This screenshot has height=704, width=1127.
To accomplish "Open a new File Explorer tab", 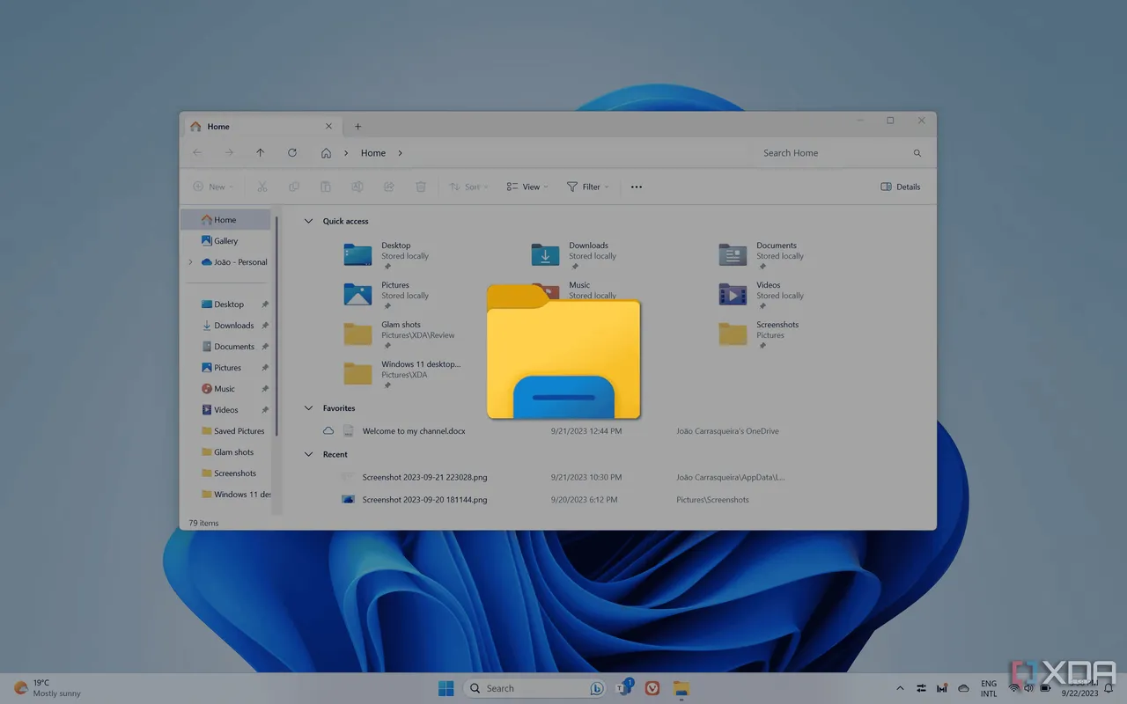I will 357,126.
